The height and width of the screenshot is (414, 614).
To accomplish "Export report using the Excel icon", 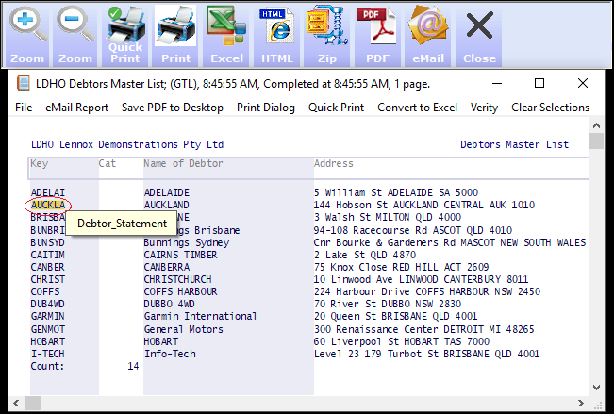I will (226, 32).
